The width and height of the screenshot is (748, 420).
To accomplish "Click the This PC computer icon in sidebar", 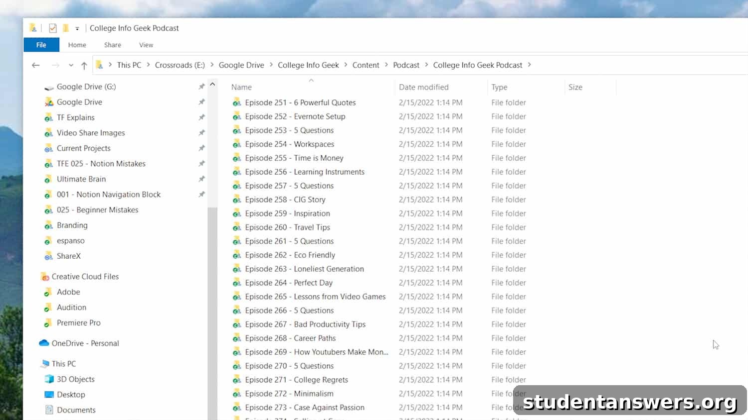I will click(45, 364).
